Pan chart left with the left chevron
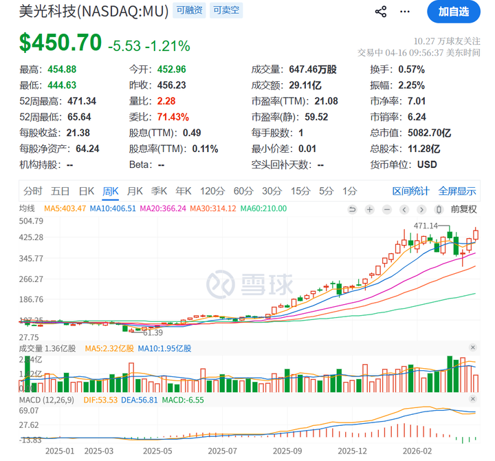The height and width of the screenshot is (461, 495). click(404, 209)
